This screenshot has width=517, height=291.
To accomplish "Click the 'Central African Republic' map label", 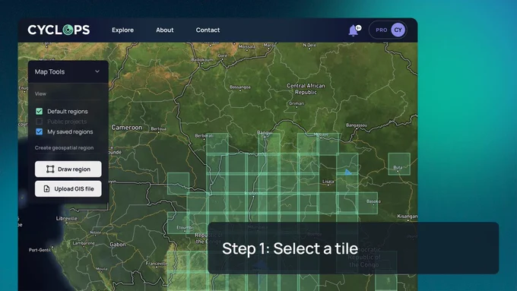I will tap(306, 89).
